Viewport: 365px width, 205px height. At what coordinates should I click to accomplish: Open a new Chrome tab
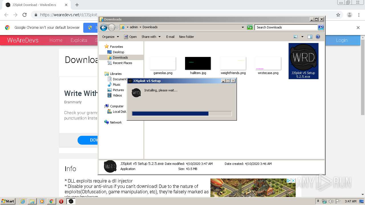(x=77, y=5)
